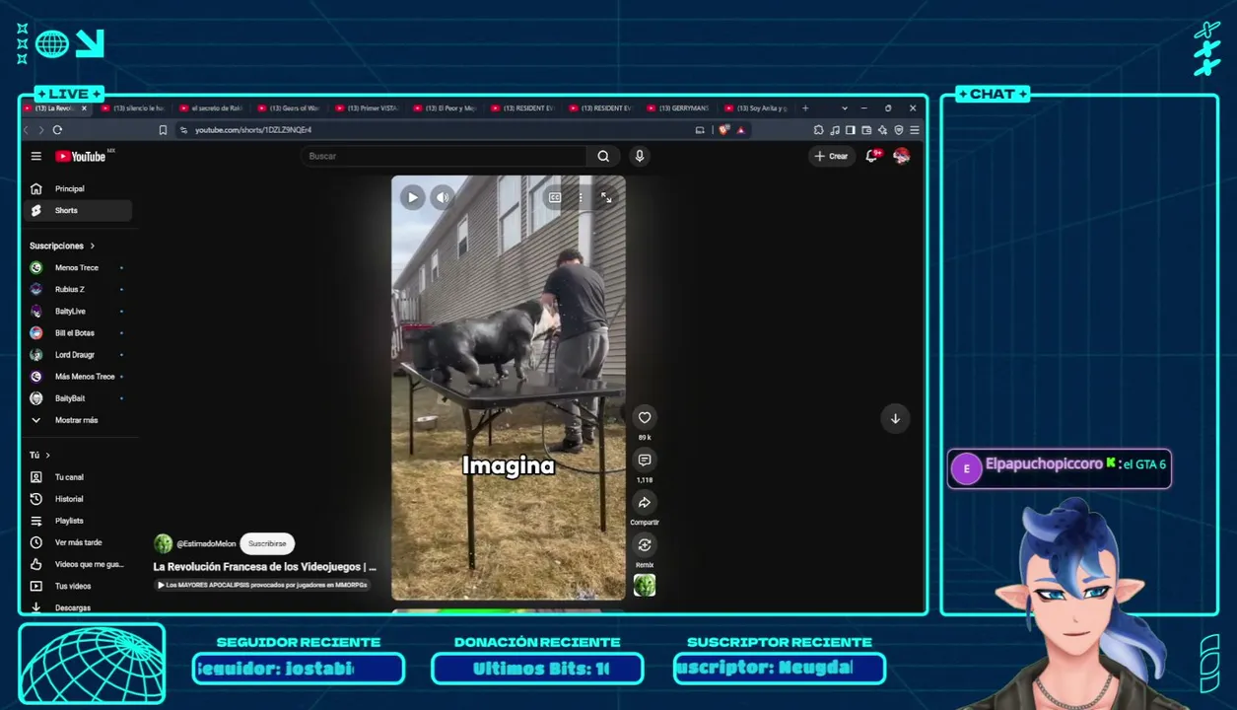This screenshot has height=710, width=1237.
Task: Open Lord Draugr subscription
Action: pos(78,355)
